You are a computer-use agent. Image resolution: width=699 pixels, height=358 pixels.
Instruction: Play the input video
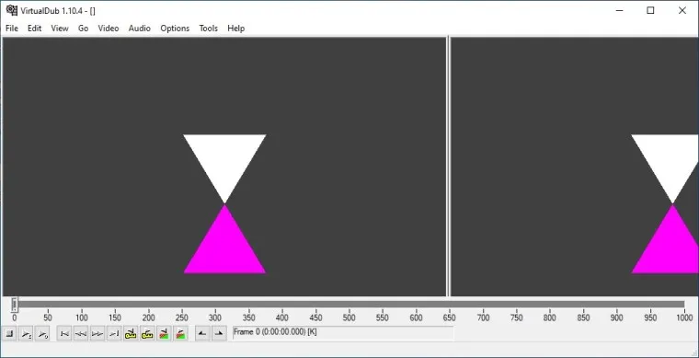[x=27, y=333]
